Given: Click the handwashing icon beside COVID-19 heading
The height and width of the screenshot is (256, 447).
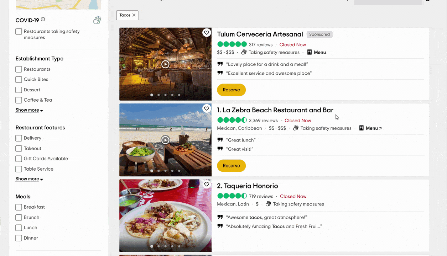Looking at the screenshot, I should (97, 20).
